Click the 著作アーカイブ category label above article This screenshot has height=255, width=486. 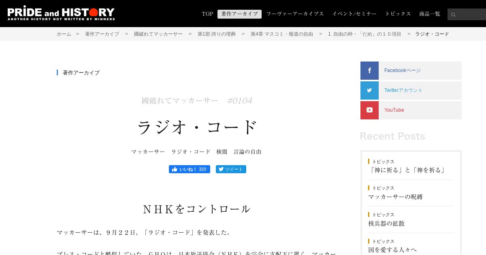(x=81, y=73)
